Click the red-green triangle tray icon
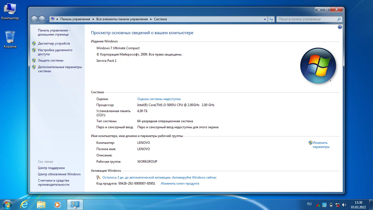Viewport: 373px width, 210px height. point(318,205)
